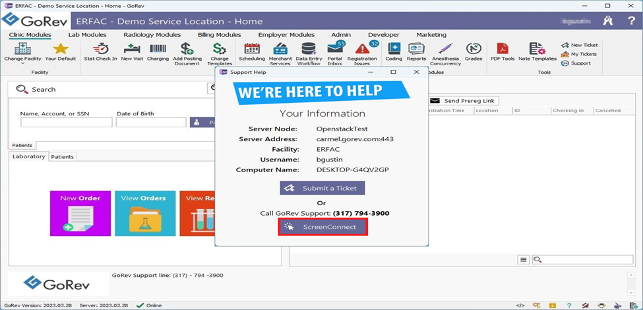Select the Patients tab beside Laboratory
The height and width of the screenshot is (310, 643).
(x=63, y=157)
